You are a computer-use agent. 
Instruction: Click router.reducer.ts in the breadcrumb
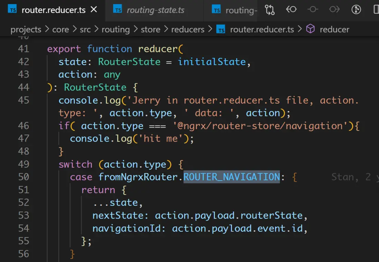pos(262,30)
